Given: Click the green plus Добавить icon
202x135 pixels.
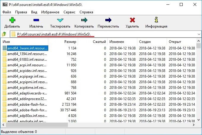Looking at the screenshot, I should [x=12, y=20].
